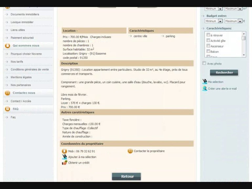The height and width of the screenshot is (189, 252).
Task: Click the Ajouter à ma sélection icon
Action: click(65, 157)
